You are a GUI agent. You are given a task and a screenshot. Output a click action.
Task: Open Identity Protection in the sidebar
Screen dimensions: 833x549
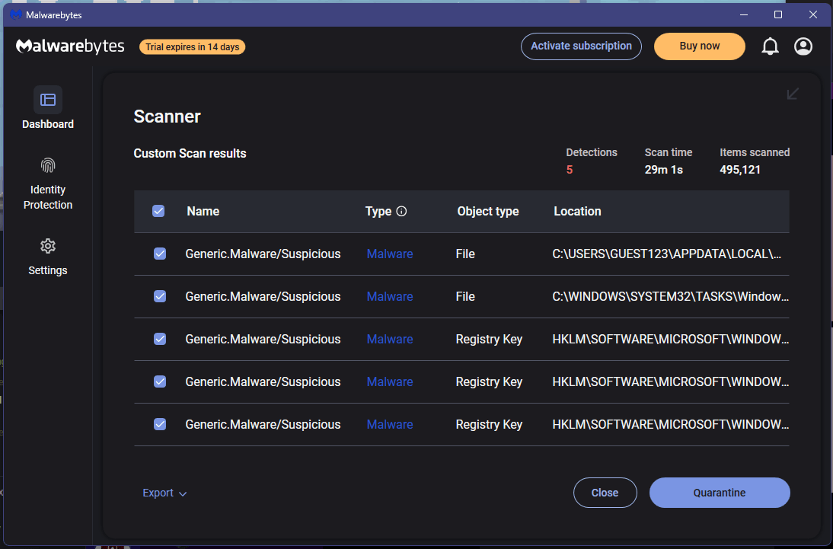48,184
